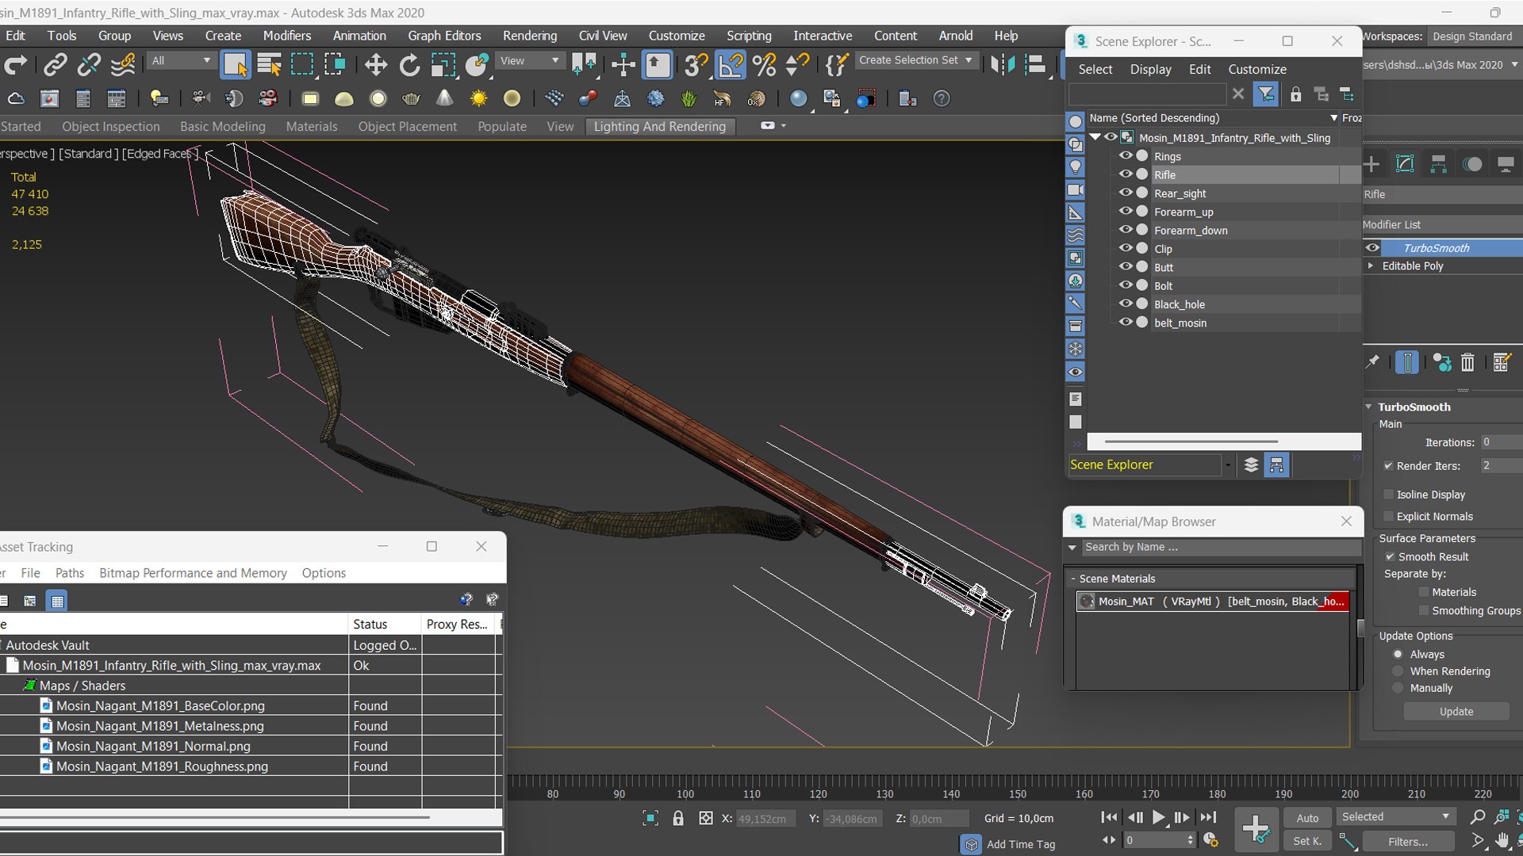Collapse the Scene Materials group
Image resolution: width=1523 pixels, height=856 pixels.
(1072, 579)
